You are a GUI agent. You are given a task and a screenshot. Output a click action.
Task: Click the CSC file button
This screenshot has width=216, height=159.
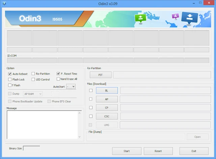[107, 116]
